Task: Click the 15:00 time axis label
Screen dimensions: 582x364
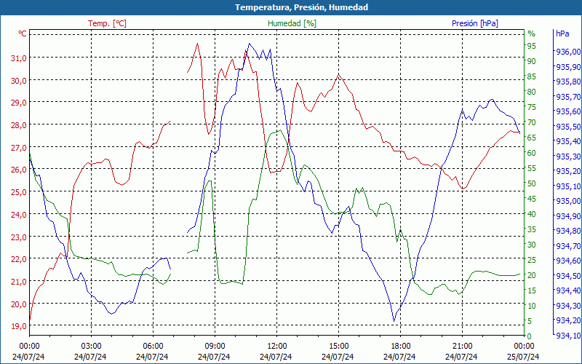Action: point(338,345)
